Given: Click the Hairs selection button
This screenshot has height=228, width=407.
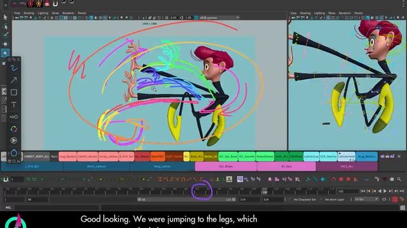Looking at the screenshot, I should pos(54,156).
